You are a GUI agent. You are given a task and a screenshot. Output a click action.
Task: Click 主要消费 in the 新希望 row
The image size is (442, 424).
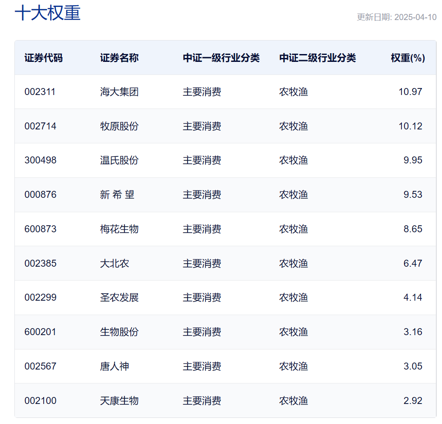pyautogui.click(x=202, y=194)
